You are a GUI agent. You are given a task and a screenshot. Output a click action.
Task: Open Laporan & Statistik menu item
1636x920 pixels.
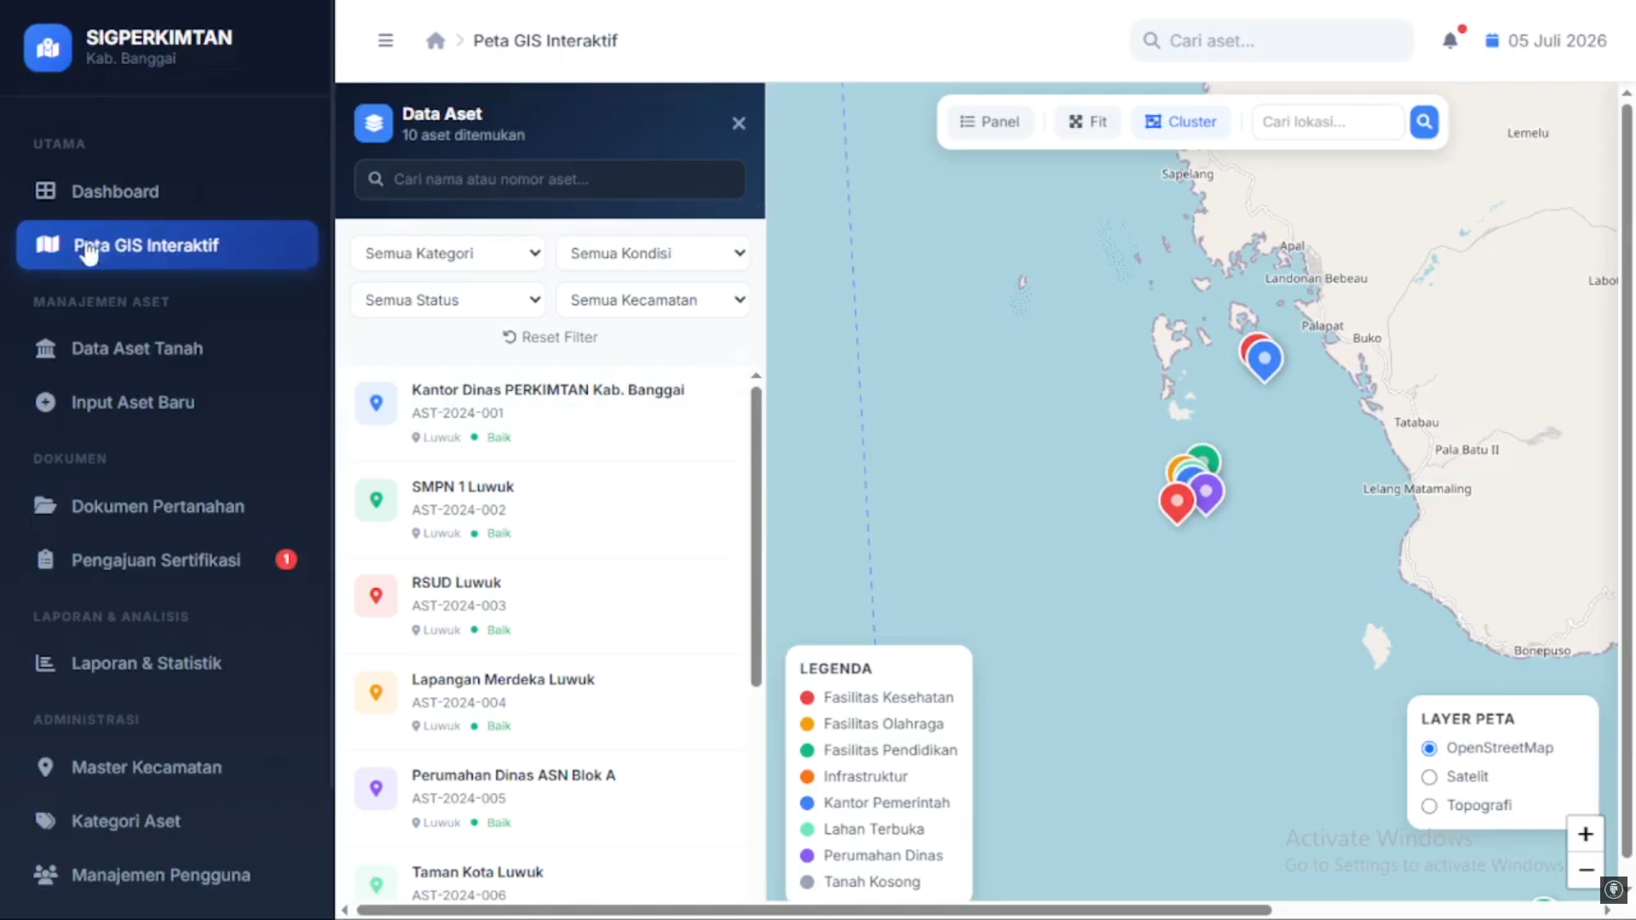[x=167, y=663]
